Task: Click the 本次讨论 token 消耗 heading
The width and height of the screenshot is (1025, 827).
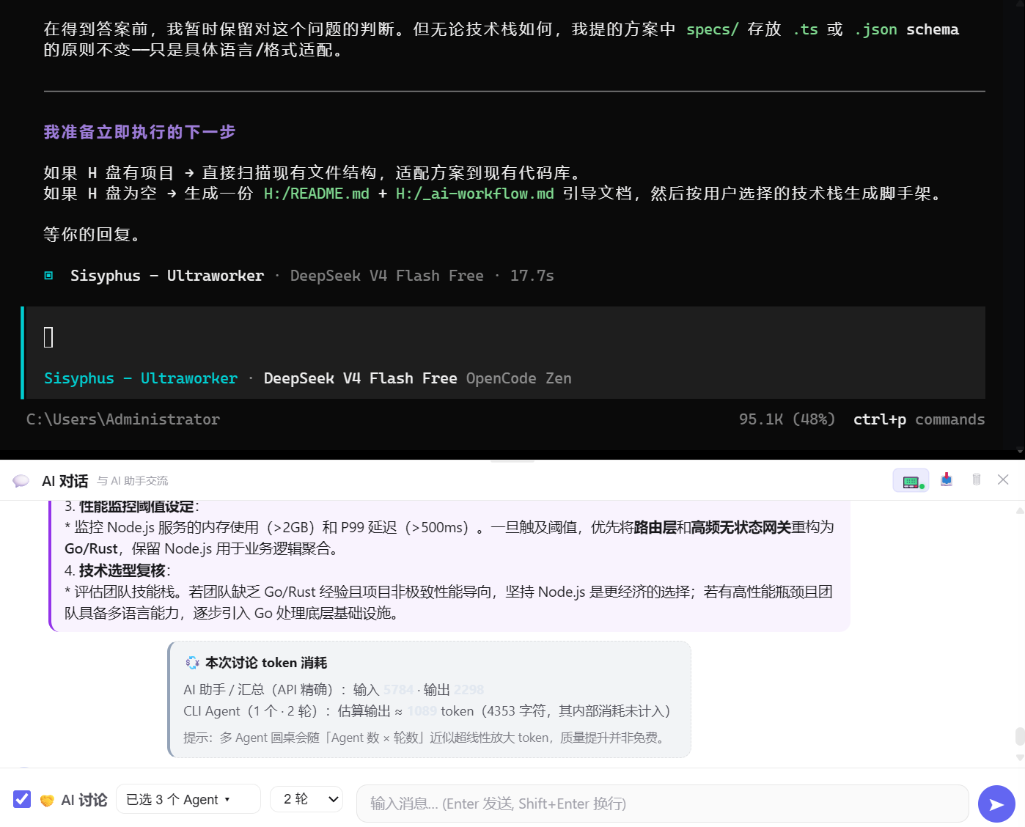Action: pyautogui.click(x=266, y=663)
